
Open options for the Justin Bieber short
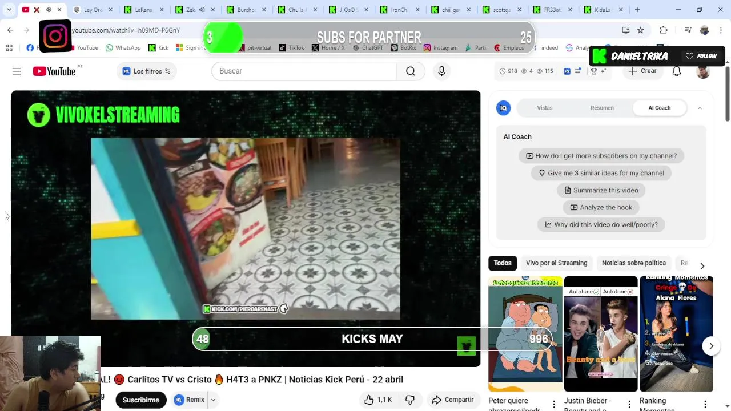pos(629,404)
